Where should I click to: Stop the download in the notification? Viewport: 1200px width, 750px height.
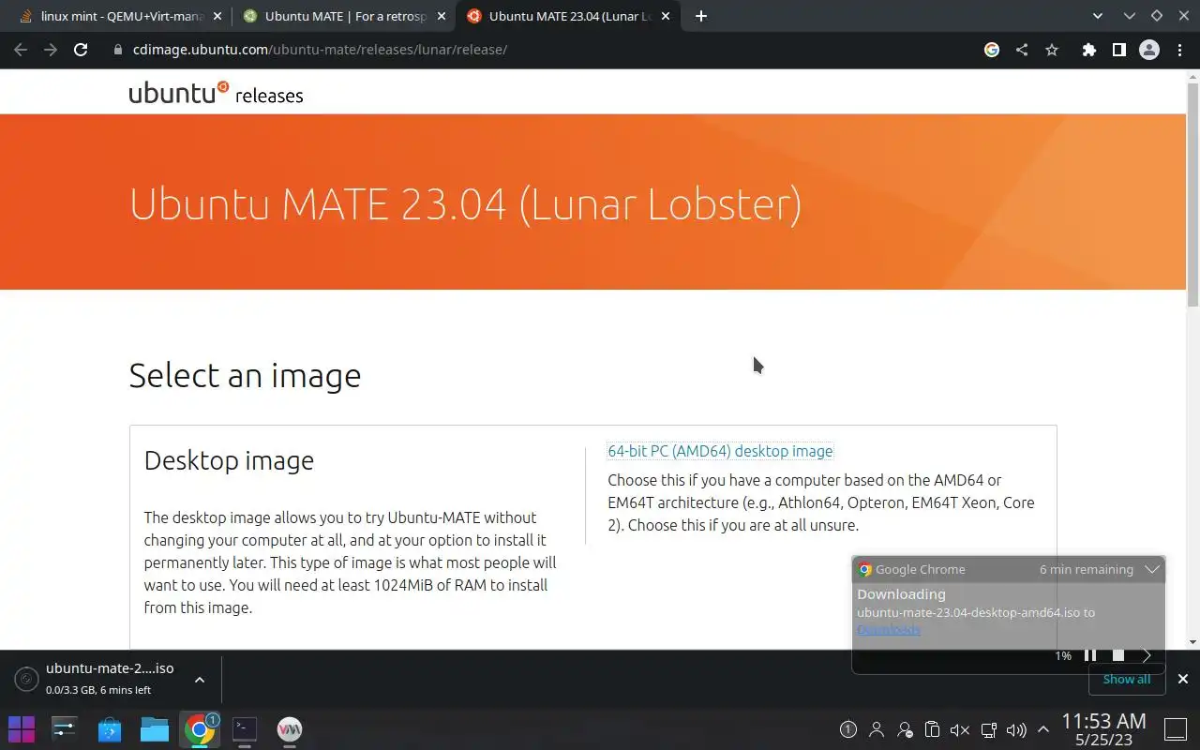point(1118,655)
